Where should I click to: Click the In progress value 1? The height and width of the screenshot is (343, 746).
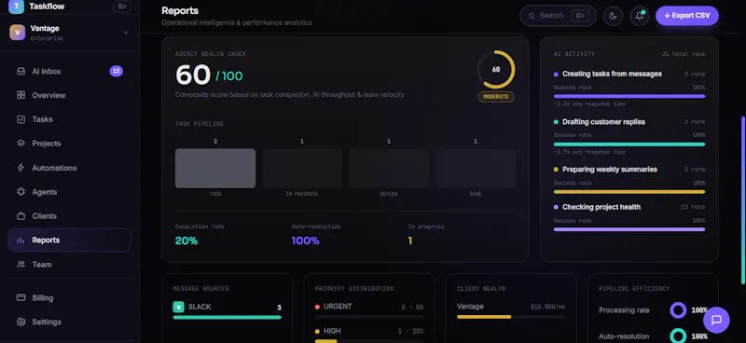coord(410,240)
